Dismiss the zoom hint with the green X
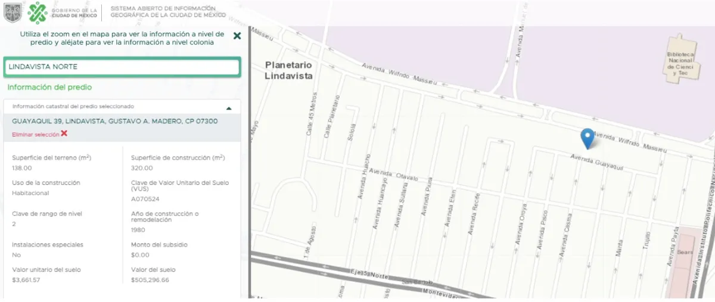The height and width of the screenshot is (302, 715). click(237, 36)
